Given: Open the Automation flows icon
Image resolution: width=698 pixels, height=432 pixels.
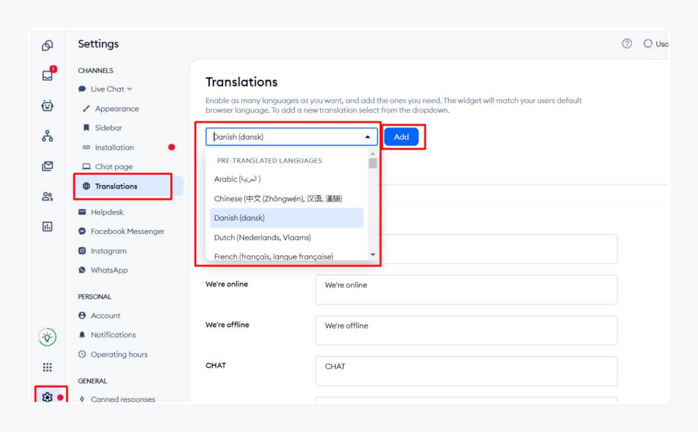Looking at the screenshot, I should 47,136.
